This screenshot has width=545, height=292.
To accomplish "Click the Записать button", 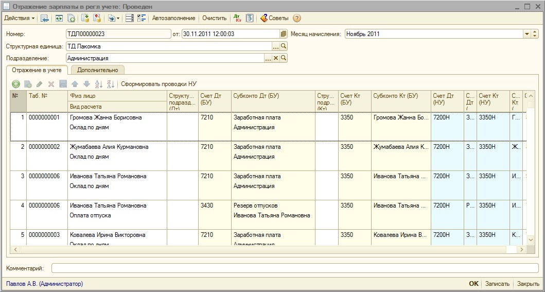I will click(x=497, y=284).
